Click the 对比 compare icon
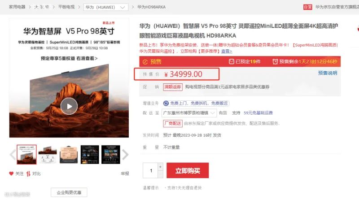 coord(28,174)
